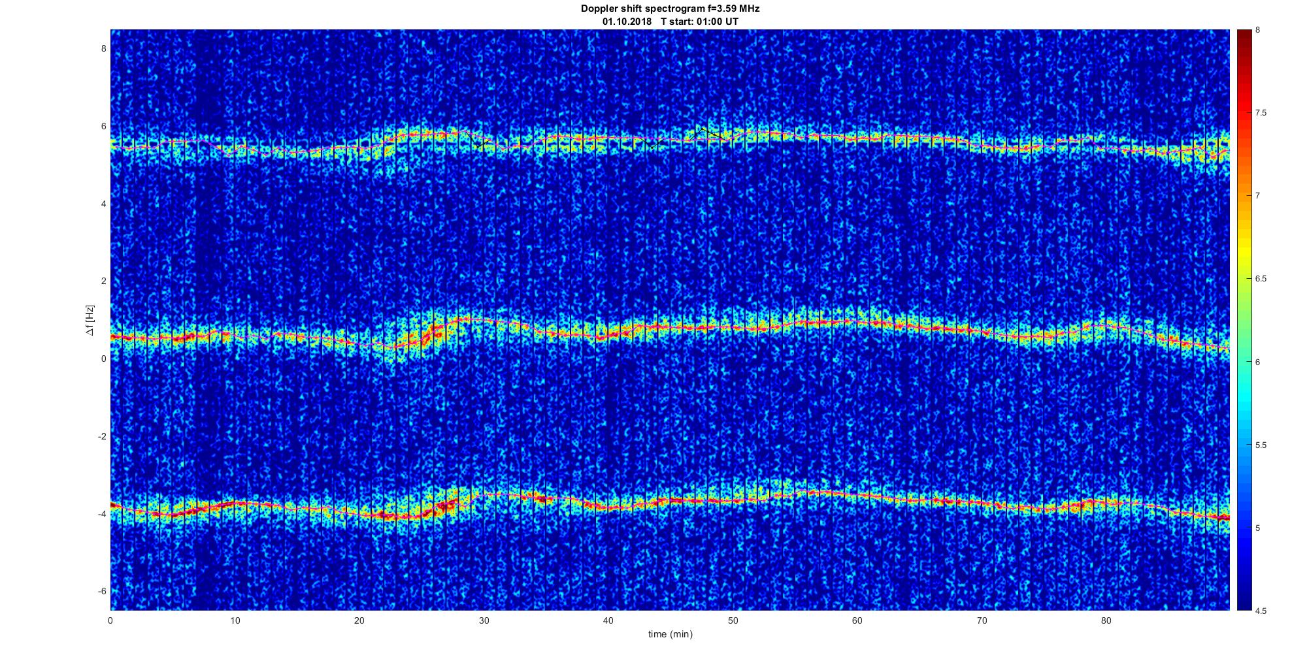Click the colorbar tick label "6"

click(x=1258, y=362)
